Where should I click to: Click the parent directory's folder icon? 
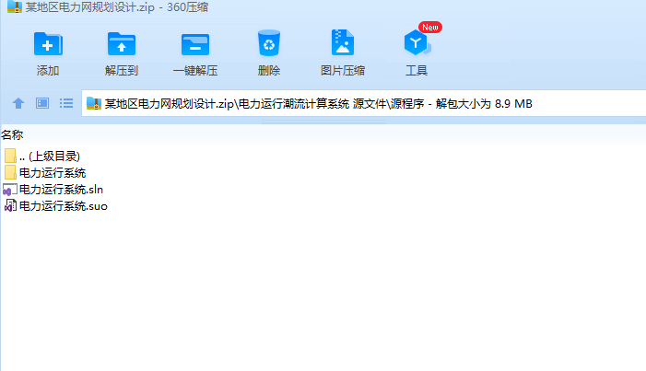(10, 157)
